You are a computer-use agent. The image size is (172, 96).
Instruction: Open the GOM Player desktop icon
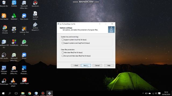click(x=24, y=81)
